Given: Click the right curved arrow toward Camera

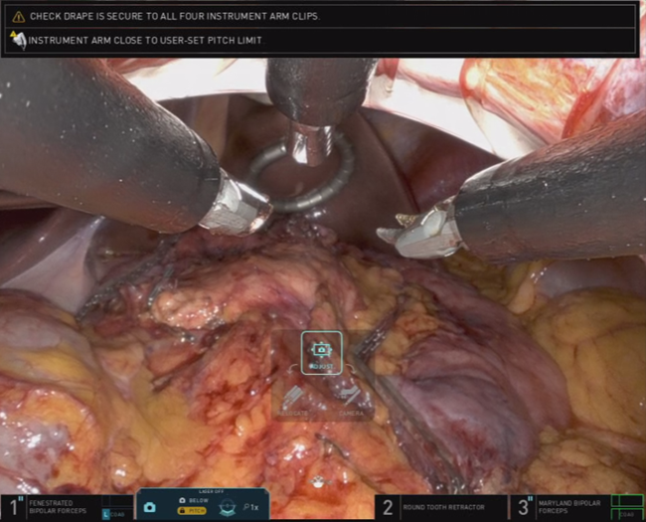Looking at the screenshot, I should tap(350, 370).
